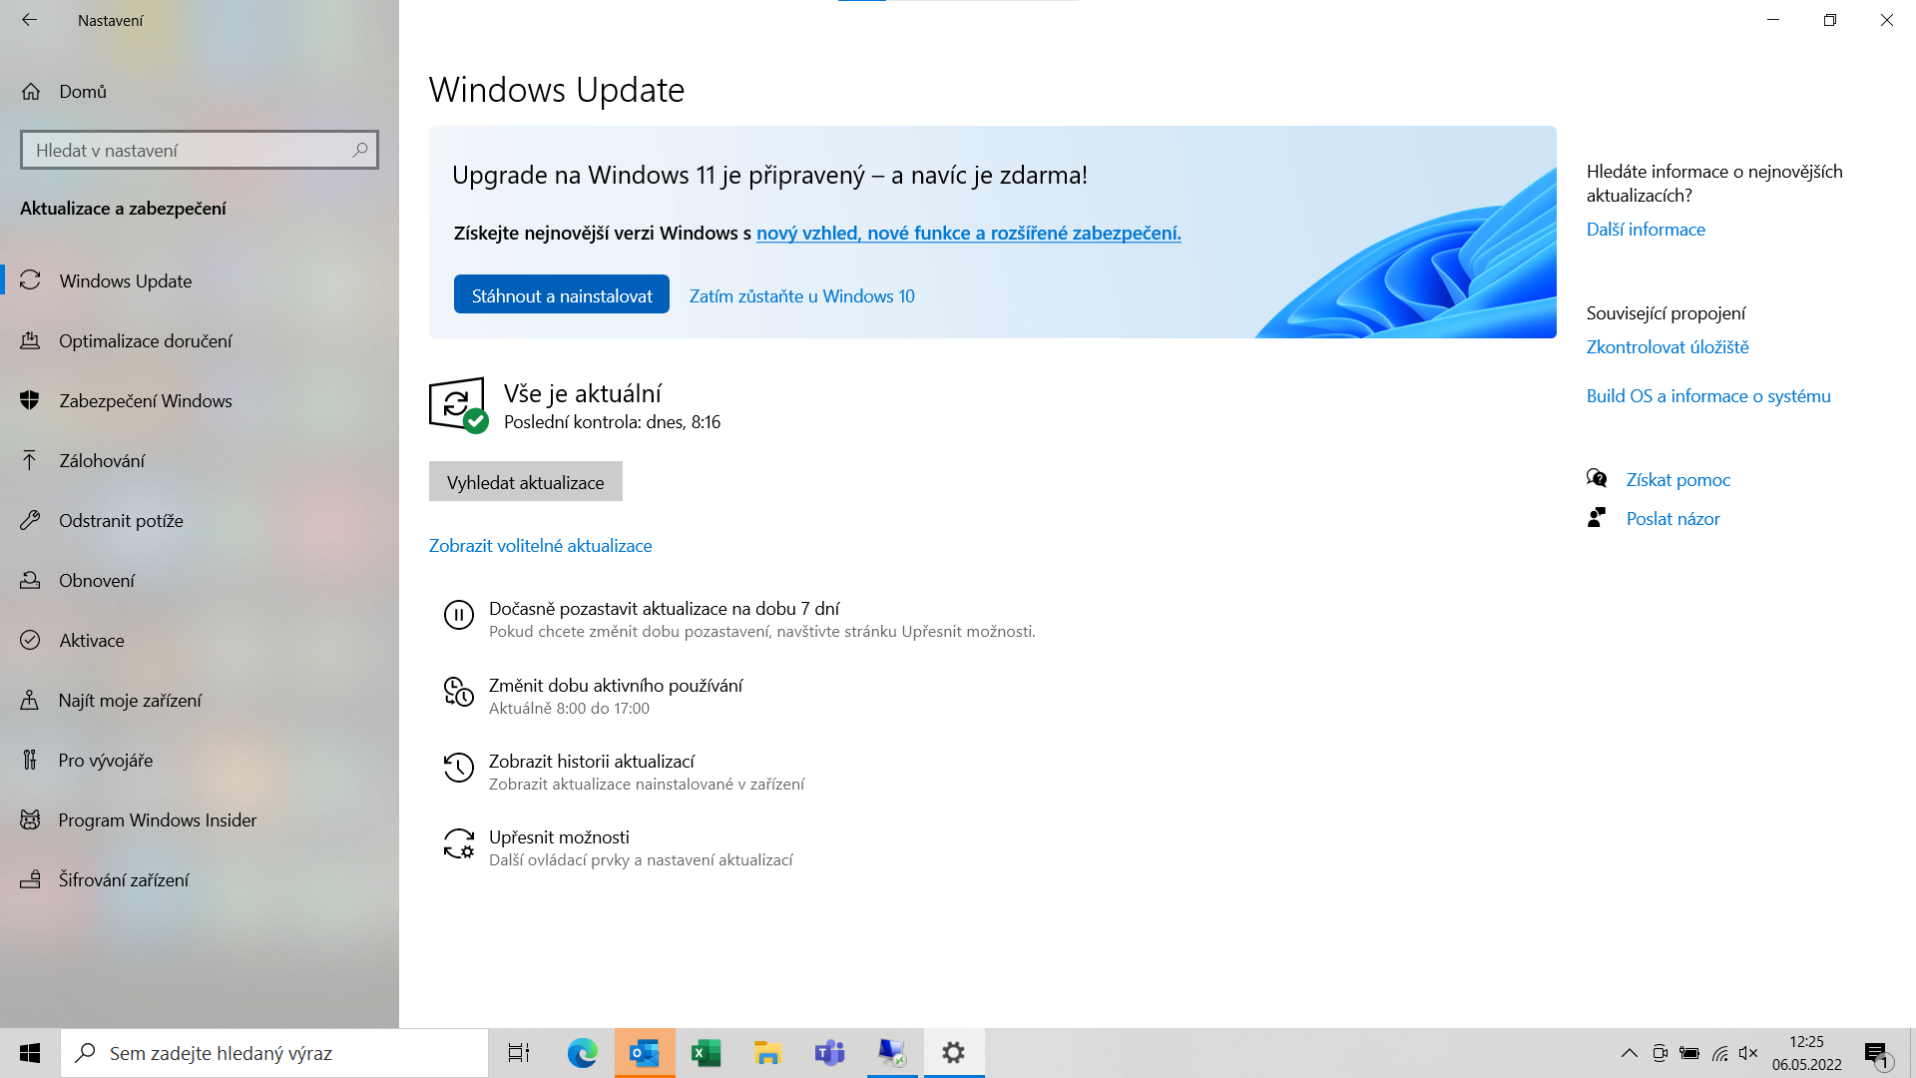Image resolution: width=1916 pixels, height=1078 pixels.
Task: Click Microsoft Teams icon in taskbar
Action: (830, 1053)
